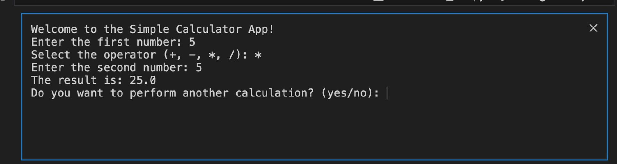Click the 5 entered as the second number
The height and width of the screenshot is (164, 617).
[199, 68]
